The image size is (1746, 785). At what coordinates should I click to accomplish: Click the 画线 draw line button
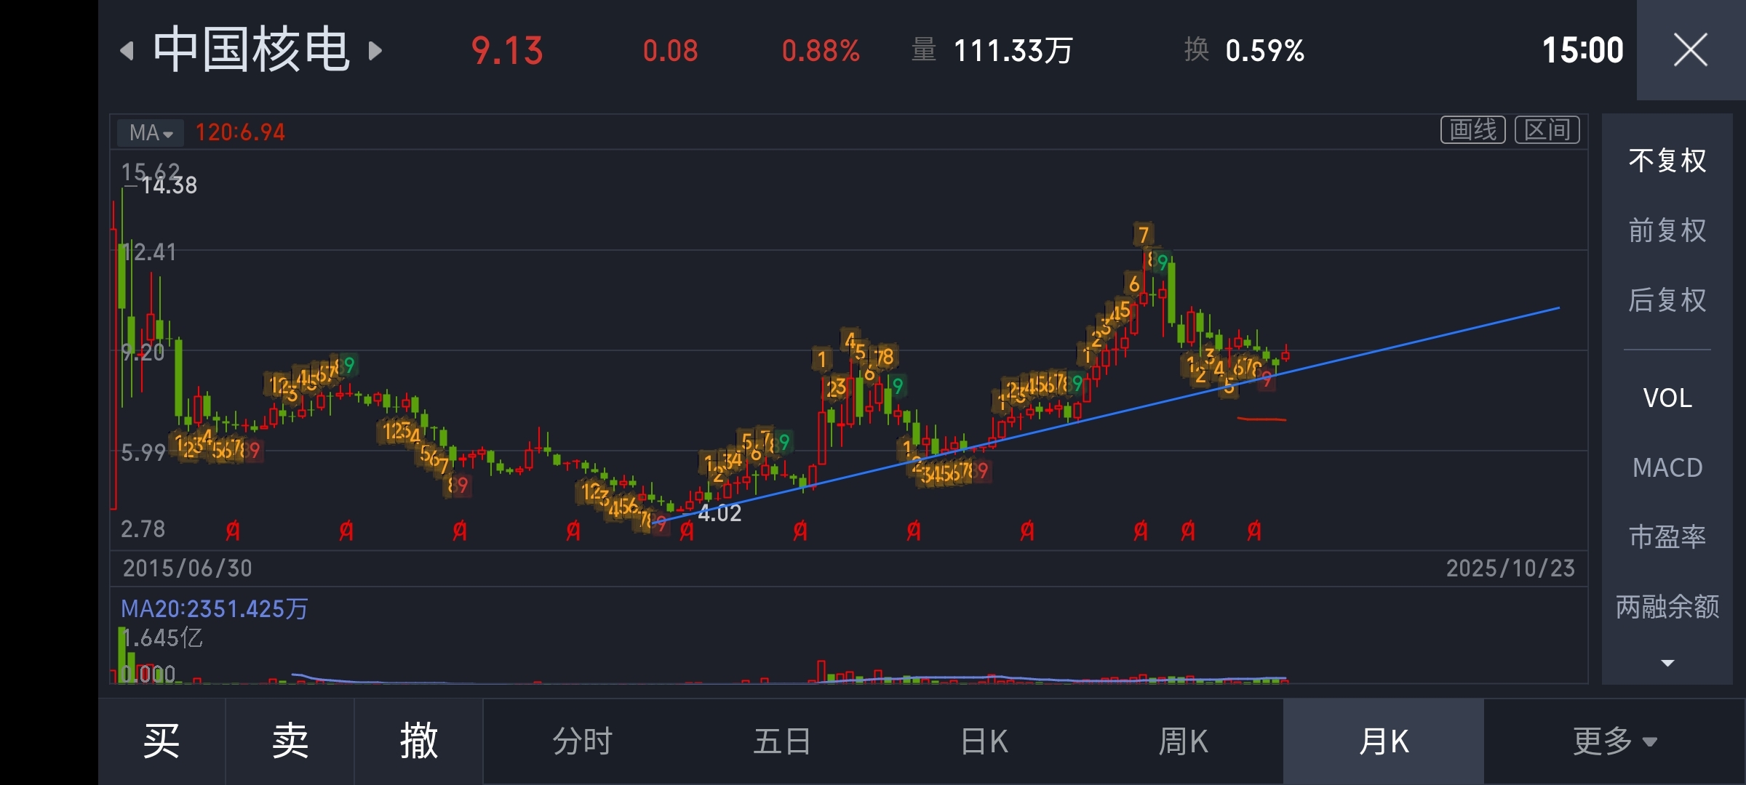(1473, 130)
